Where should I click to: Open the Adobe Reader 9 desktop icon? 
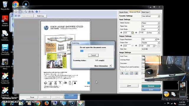tap(5, 21)
